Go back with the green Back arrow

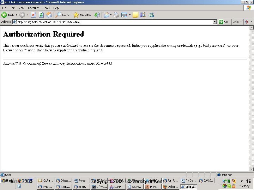(7, 15)
